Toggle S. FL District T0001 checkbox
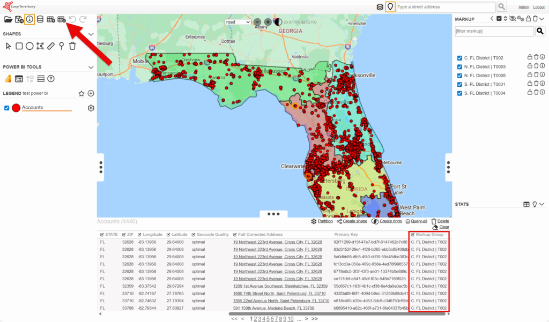 click(459, 84)
